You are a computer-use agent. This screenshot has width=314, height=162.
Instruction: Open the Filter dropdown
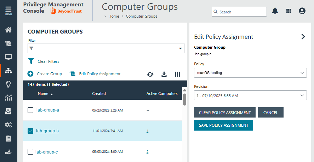click(106, 48)
